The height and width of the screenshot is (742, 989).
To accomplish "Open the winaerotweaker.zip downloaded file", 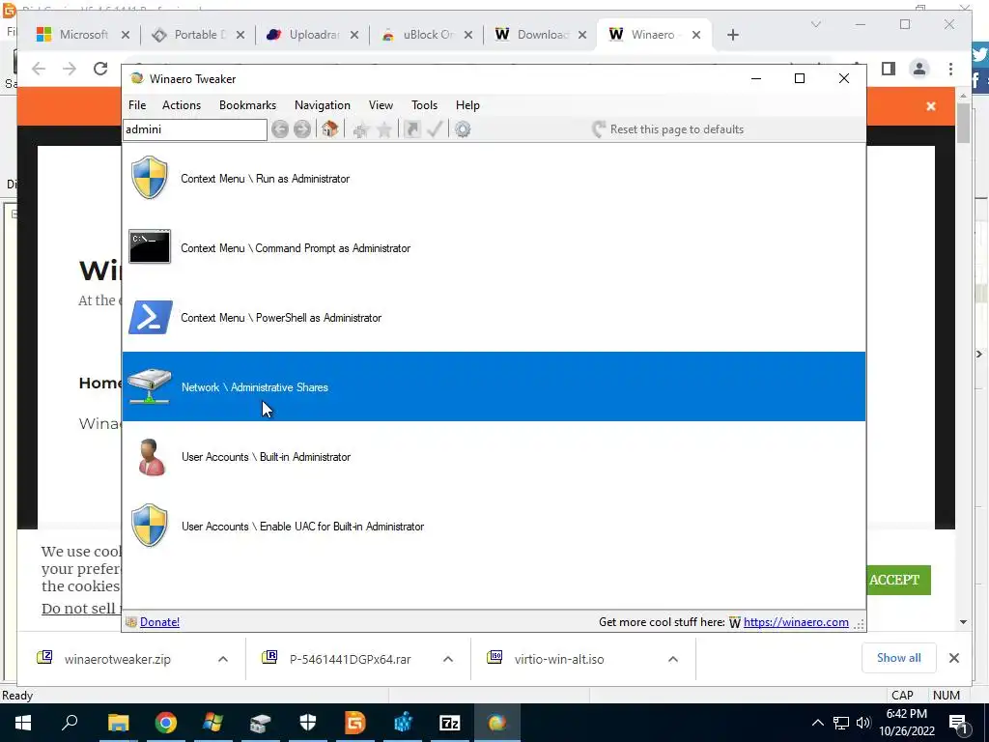I will (x=117, y=659).
